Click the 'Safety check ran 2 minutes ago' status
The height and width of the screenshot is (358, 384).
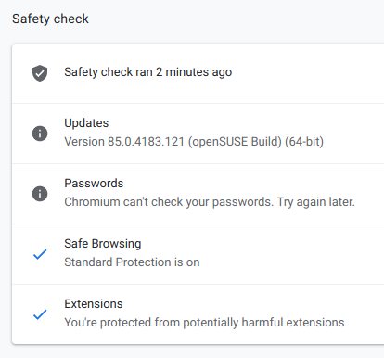(x=148, y=72)
